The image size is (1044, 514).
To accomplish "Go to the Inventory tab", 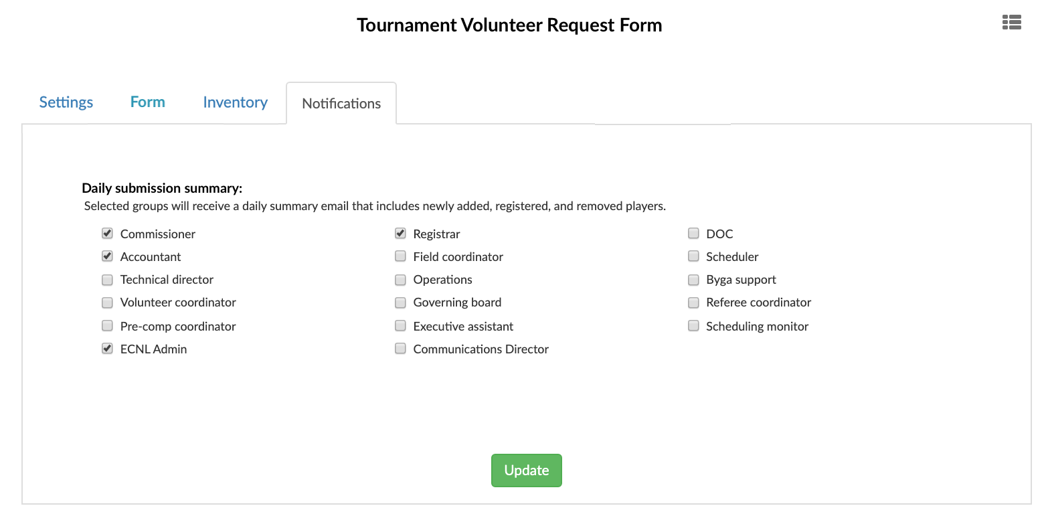I will 236,102.
